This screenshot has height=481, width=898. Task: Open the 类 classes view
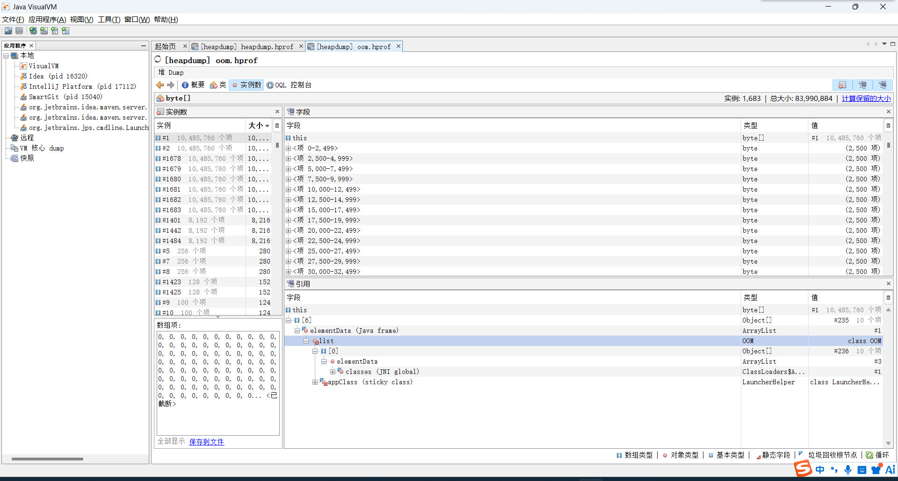point(218,85)
